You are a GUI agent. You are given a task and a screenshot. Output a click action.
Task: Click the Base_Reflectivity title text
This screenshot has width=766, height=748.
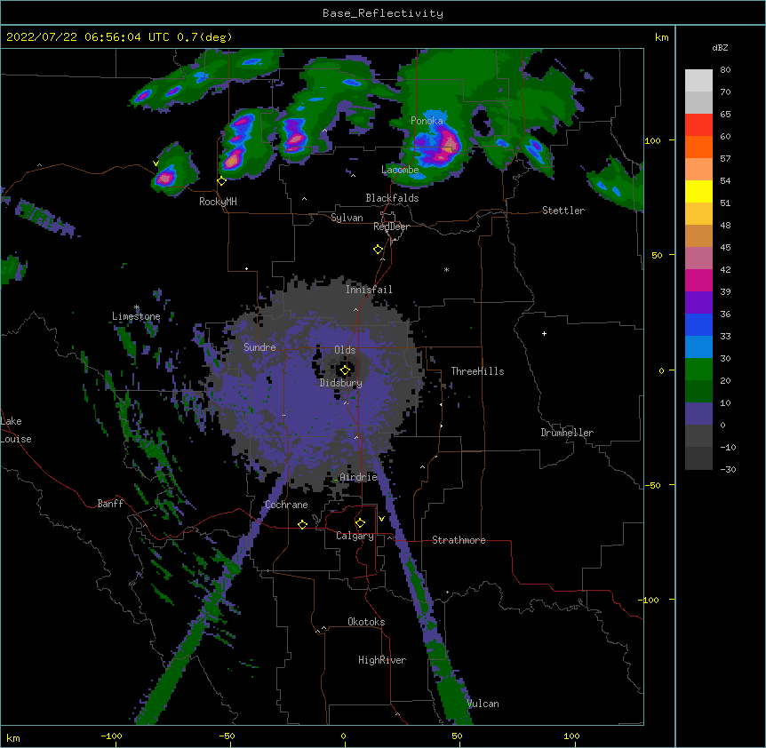coord(383,13)
